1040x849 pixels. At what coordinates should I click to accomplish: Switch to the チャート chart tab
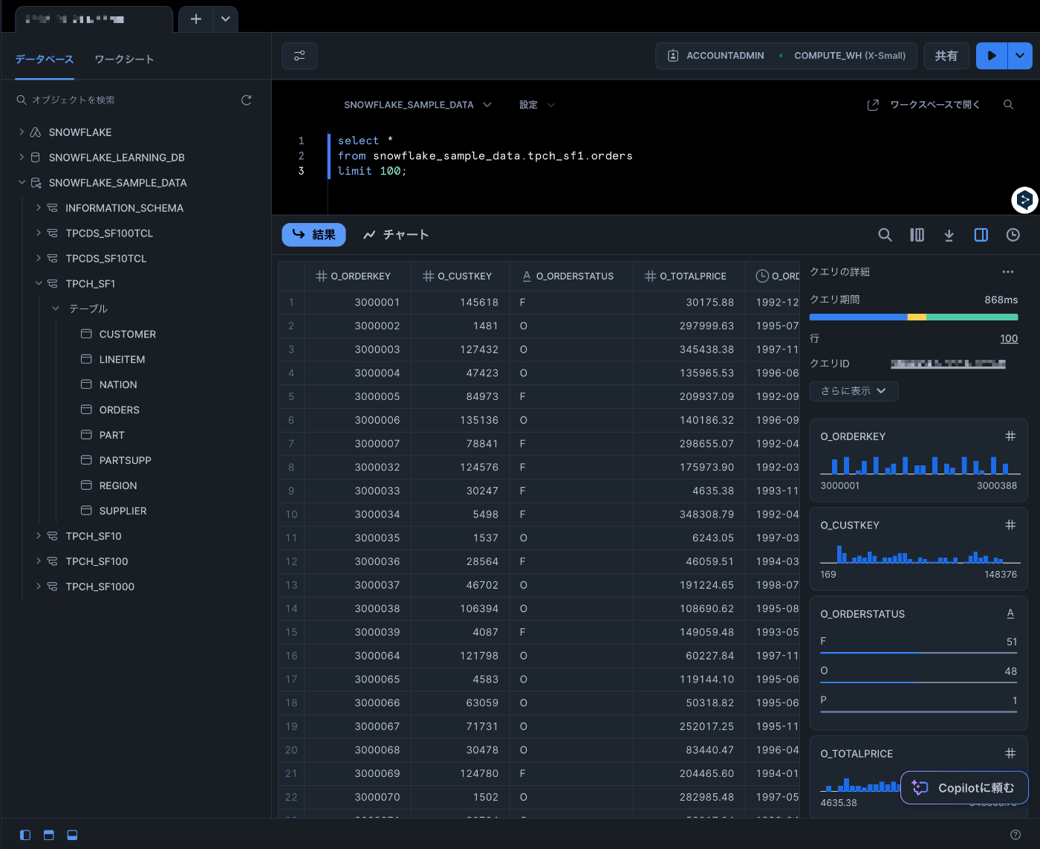395,235
